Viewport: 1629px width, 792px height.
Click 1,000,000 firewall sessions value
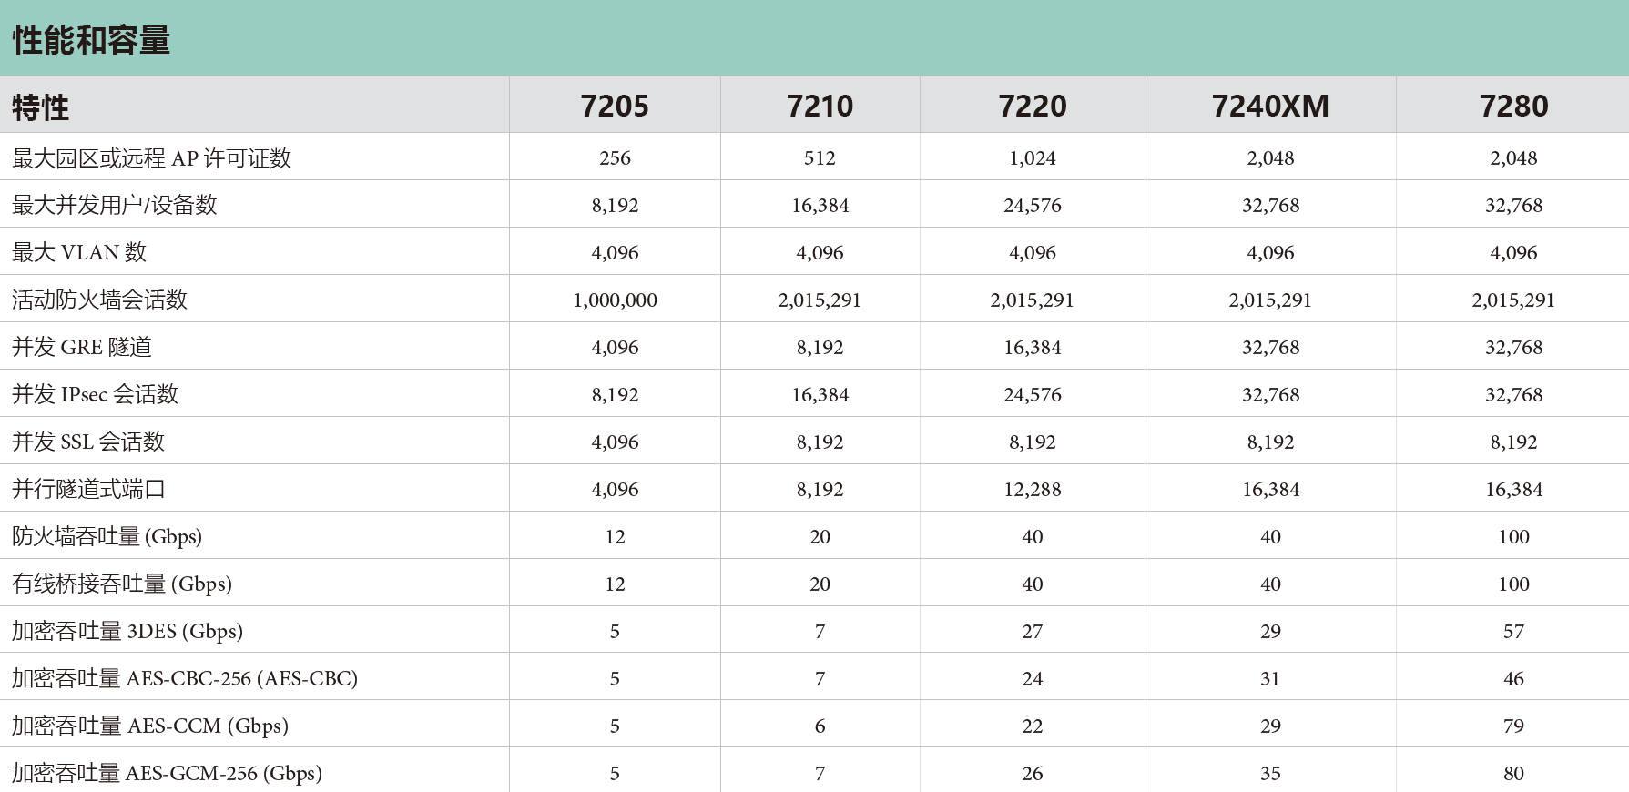(615, 300)
